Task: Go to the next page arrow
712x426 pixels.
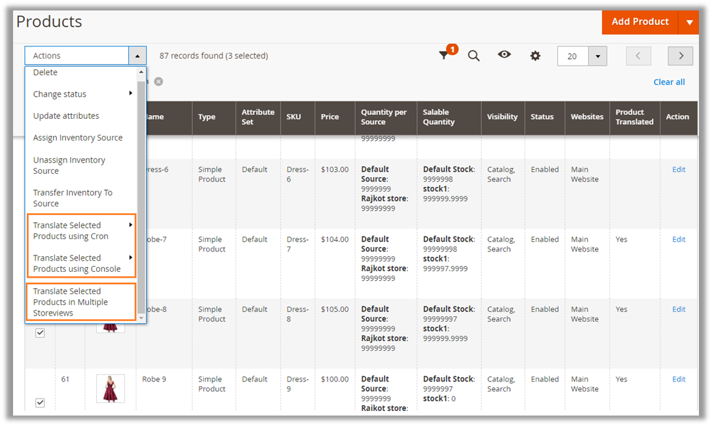Action: (681, 56)
